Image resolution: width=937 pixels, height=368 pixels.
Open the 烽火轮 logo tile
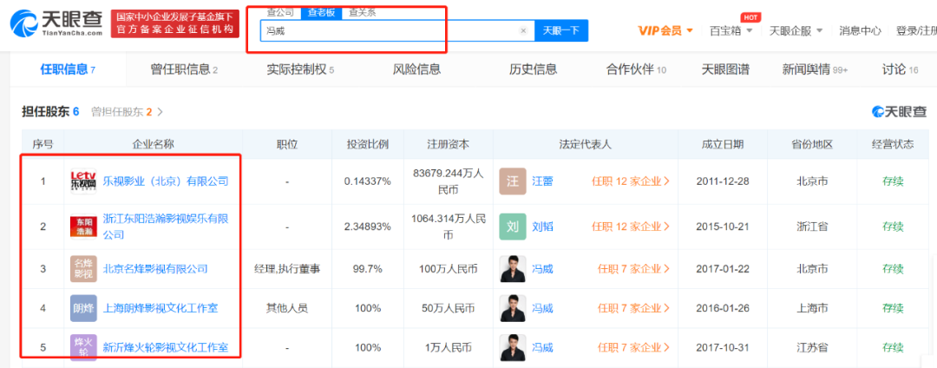[83, 348]
